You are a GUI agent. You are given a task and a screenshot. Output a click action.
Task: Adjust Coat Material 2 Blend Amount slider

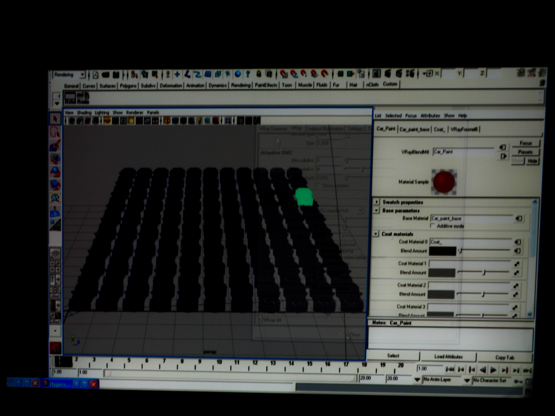482,294
